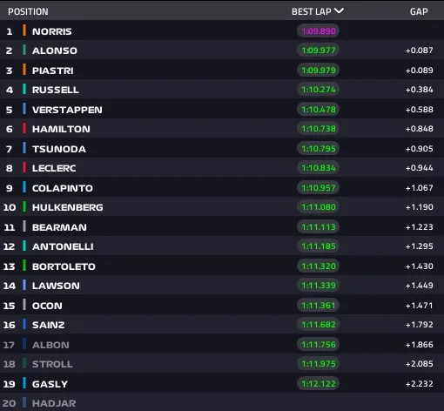Select the POSITION column header

(28, 11)
